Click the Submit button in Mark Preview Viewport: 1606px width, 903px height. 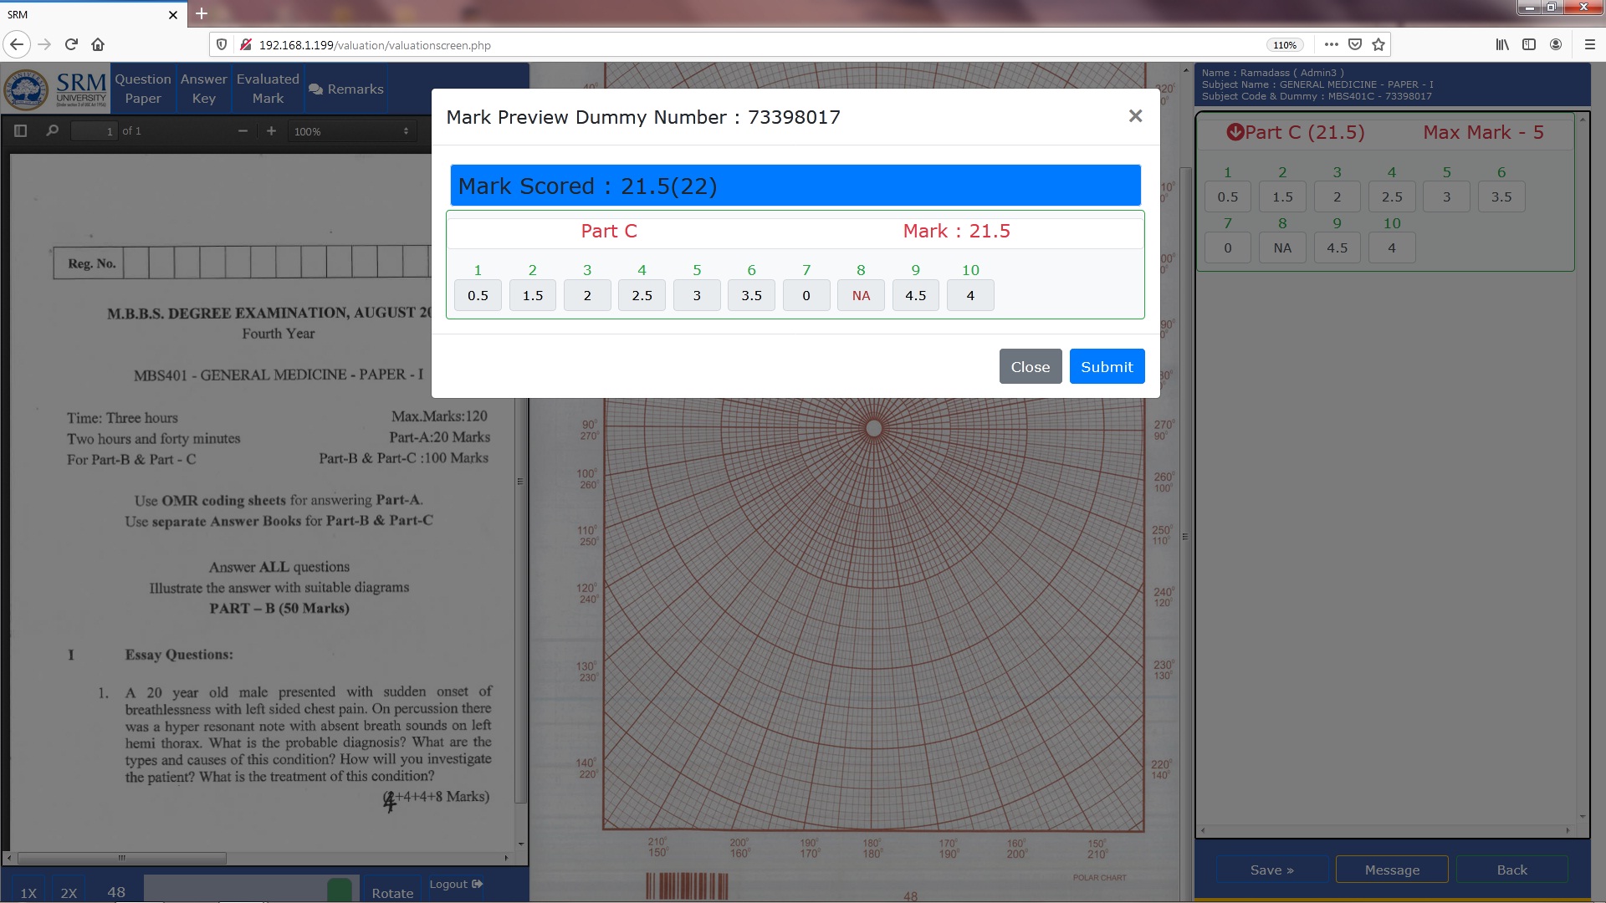(1107, 366)
